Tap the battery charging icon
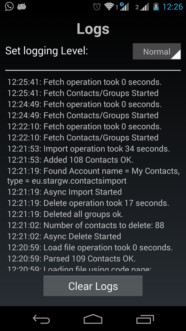 [x=156, y=6]
